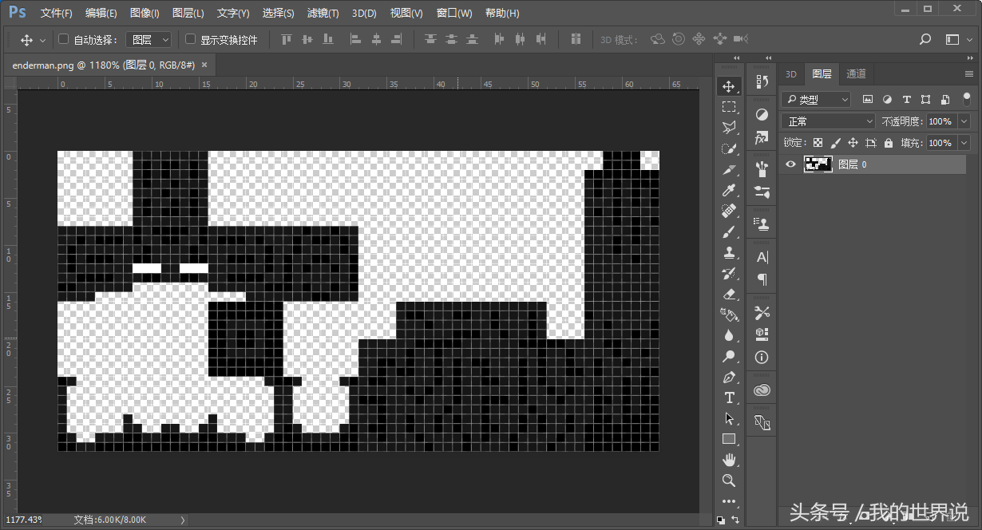Open the 正常 blend mode dropdown

pyautogui.click(x=830, y=121)
